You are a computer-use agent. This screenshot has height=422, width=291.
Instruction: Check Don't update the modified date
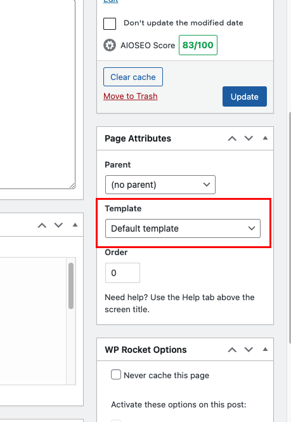(x=110, y=23)
